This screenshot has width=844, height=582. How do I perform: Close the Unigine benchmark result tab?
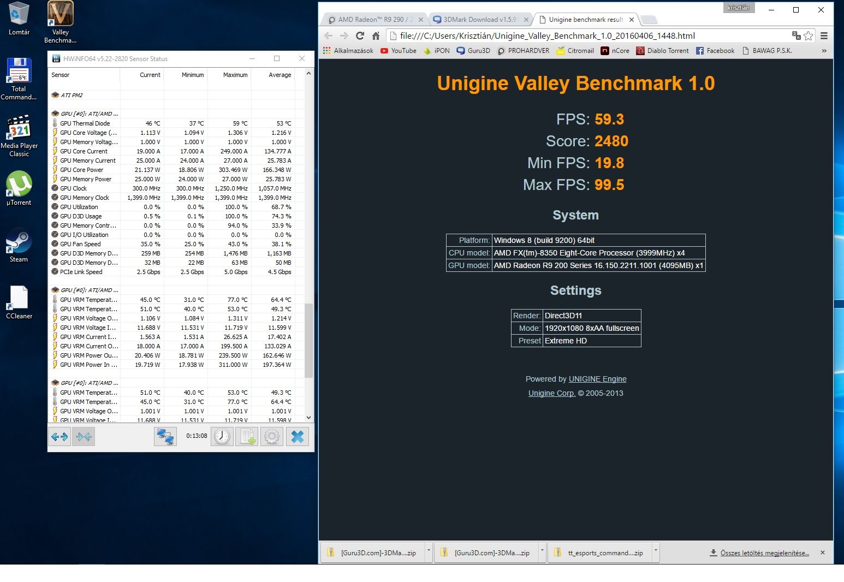pyautogui.click(x=632, y=20)
